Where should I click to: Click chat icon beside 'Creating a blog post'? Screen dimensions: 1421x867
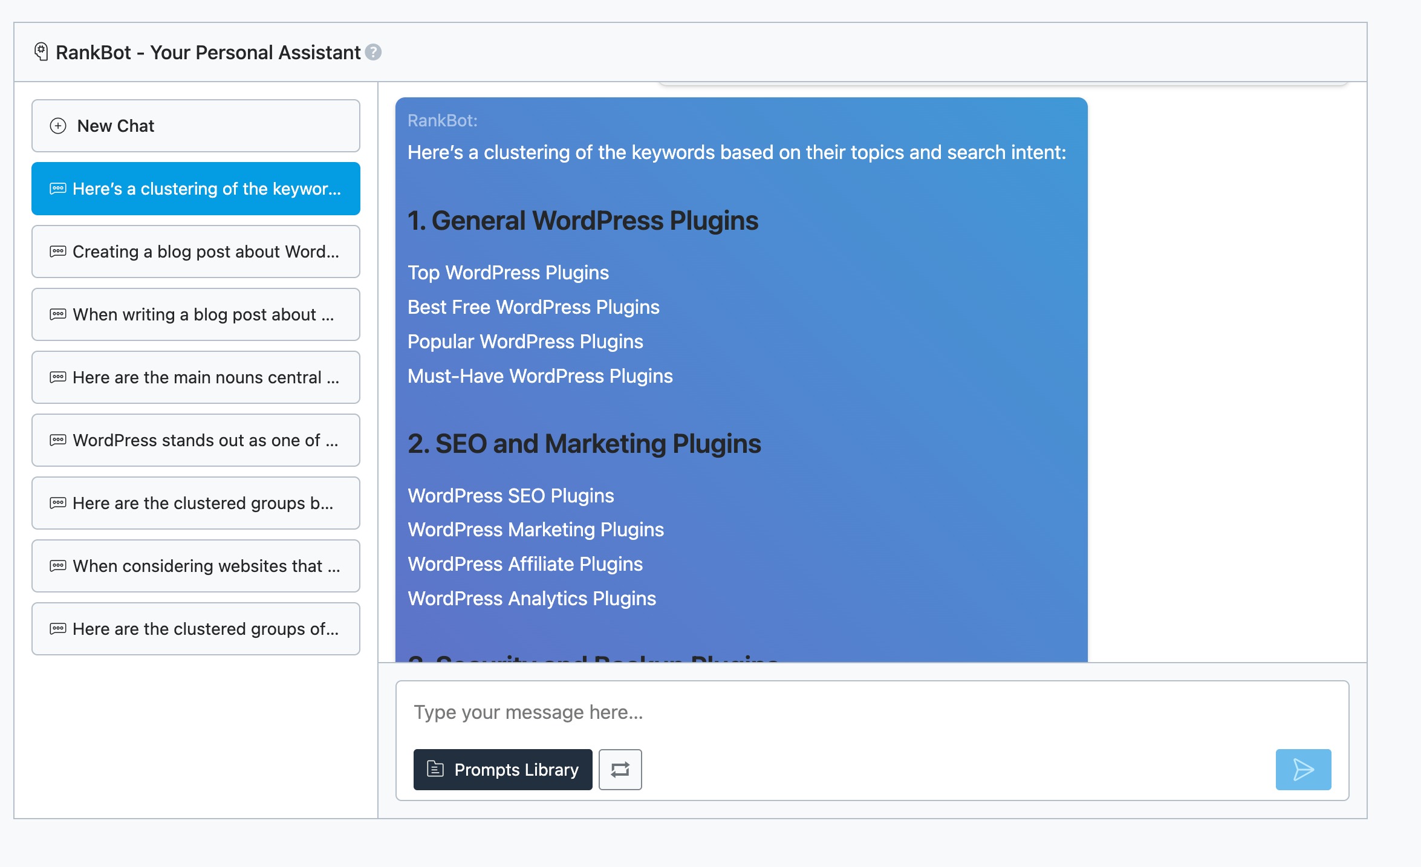coord(58,252)
